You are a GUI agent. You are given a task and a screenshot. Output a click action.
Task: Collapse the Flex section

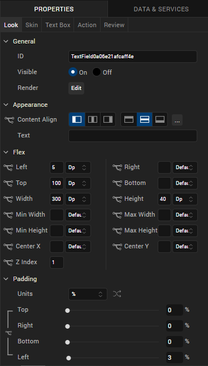pos(6,152)
